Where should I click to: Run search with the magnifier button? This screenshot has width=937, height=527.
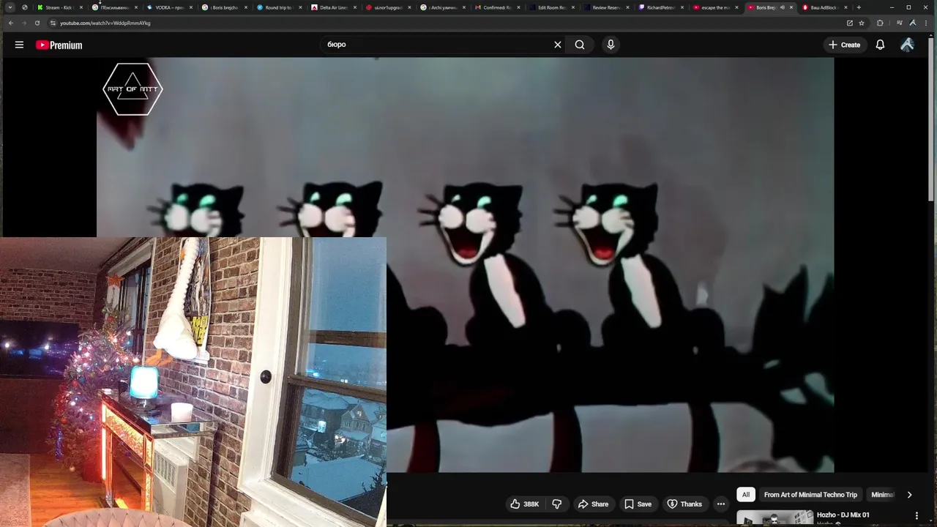[580, 45]
